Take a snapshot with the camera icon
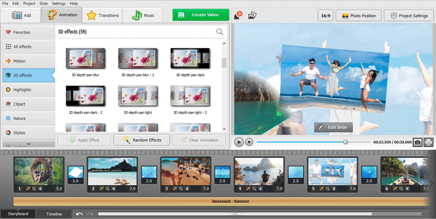The height and width of the screenshot is (219, 436). (x=418, y=142)
